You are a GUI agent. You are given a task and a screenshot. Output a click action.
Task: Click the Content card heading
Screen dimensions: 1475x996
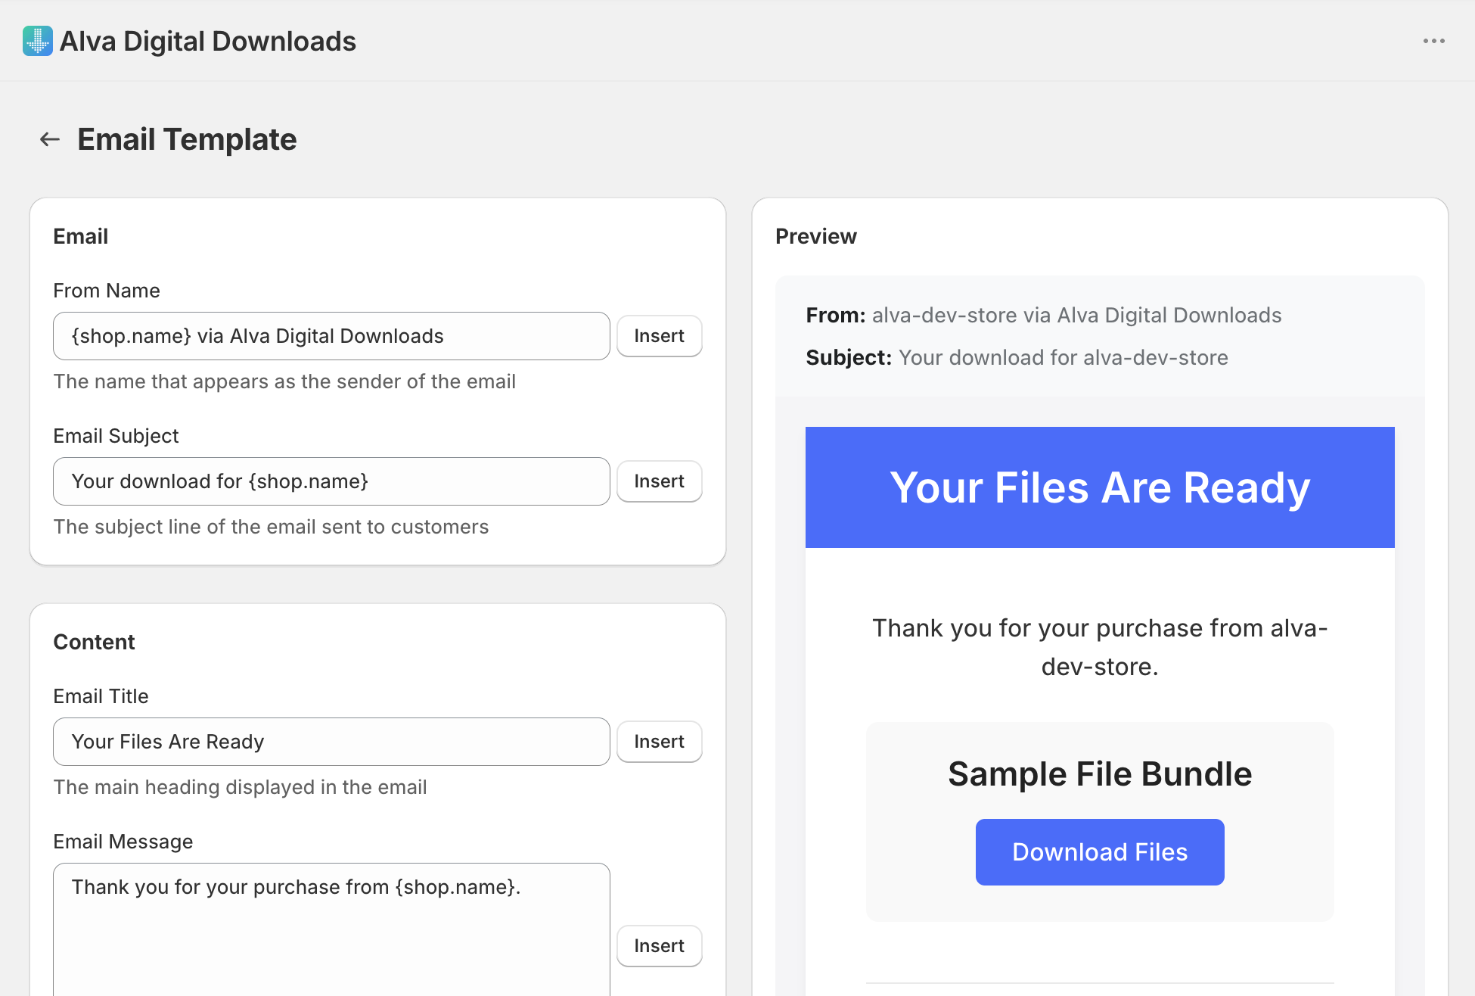point(94,642)
